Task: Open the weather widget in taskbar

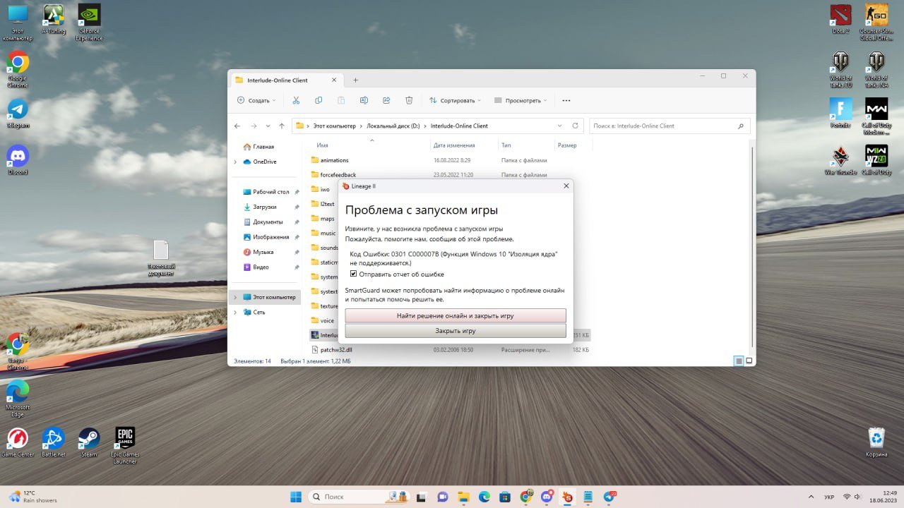Action: click(32, 497)
